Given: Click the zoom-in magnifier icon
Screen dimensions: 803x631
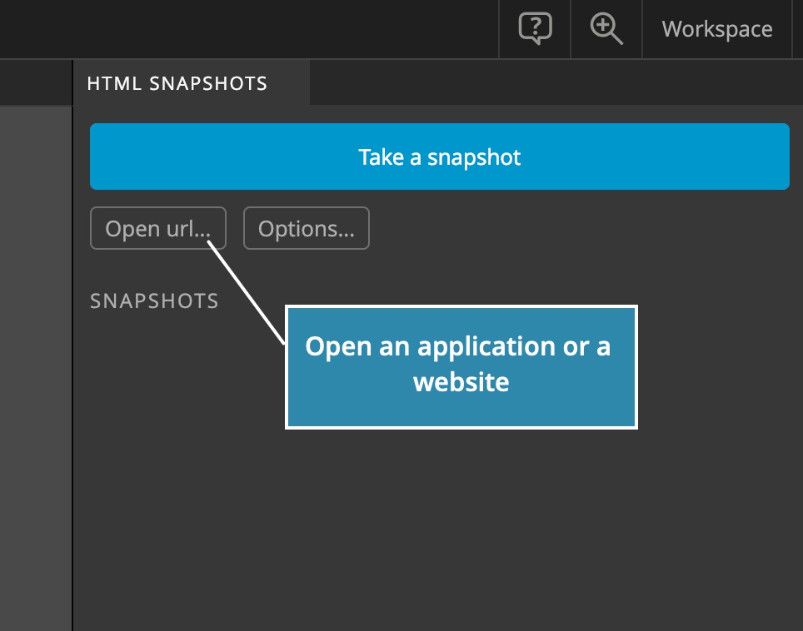Looking at the screenshot, I should coord(606,28).
